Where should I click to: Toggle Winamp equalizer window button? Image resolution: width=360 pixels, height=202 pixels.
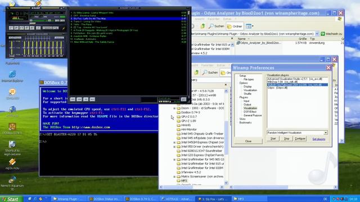coord(57,21)
